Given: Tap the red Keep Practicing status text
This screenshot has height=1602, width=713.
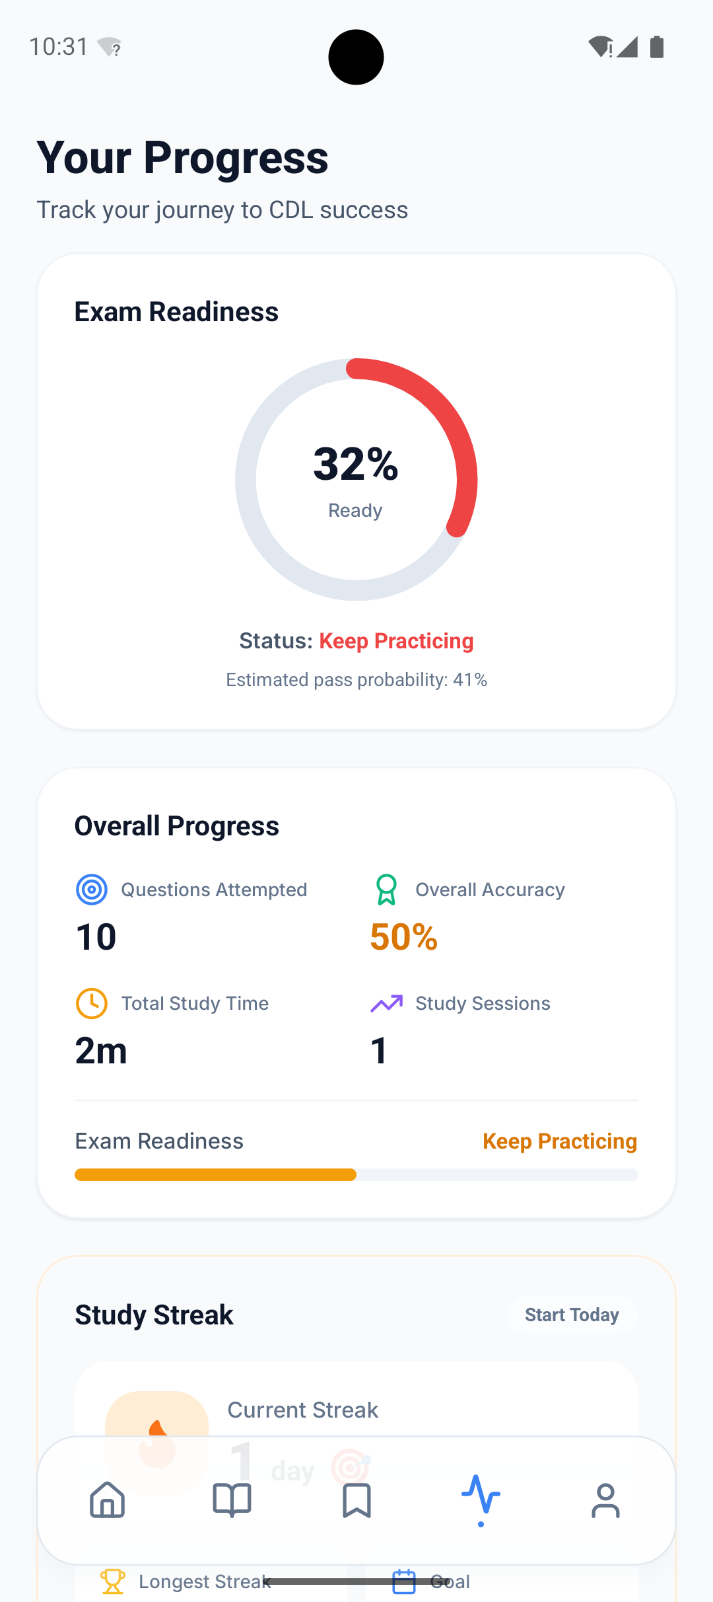Looking at the screenshot, I should point(396,641).
